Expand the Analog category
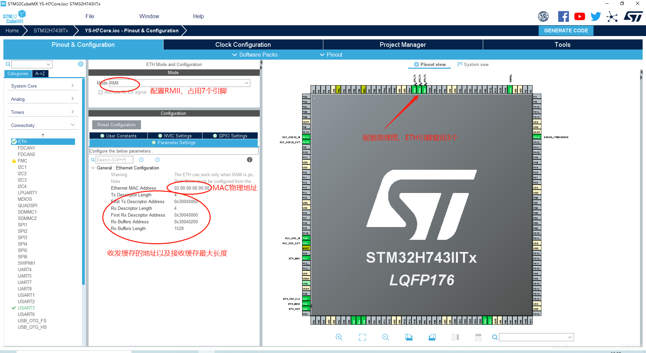 click(43, 99)
